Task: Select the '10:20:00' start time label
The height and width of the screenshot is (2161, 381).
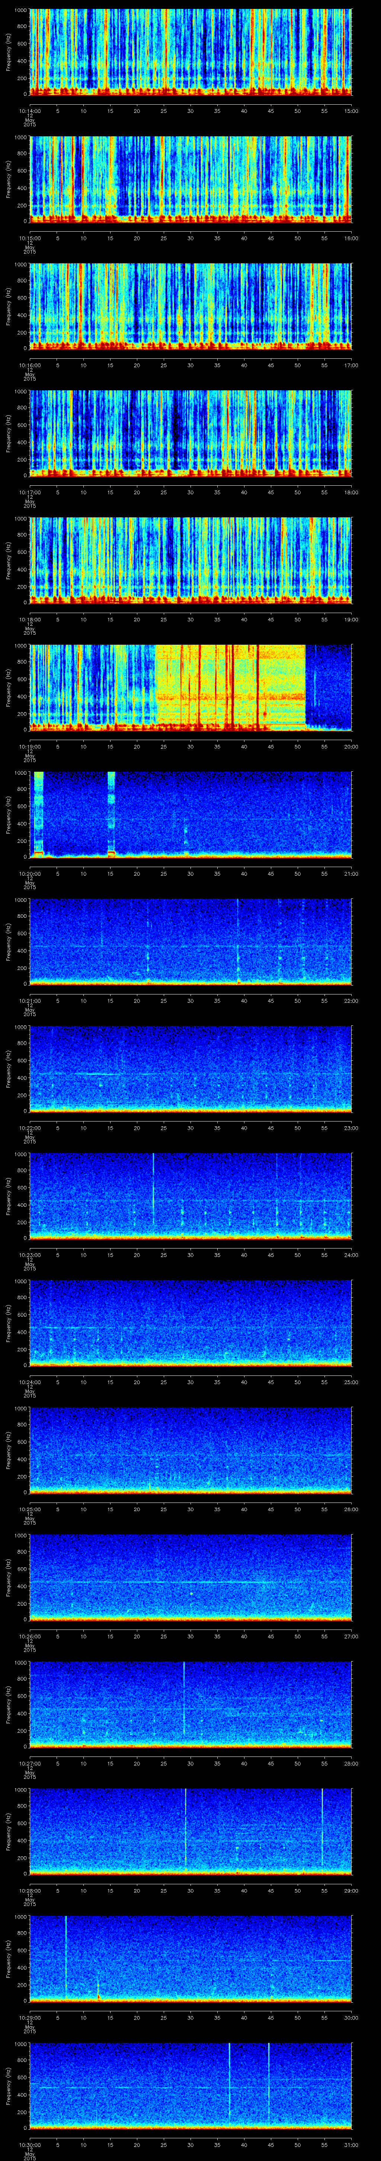Action: (x=30, y=873)
